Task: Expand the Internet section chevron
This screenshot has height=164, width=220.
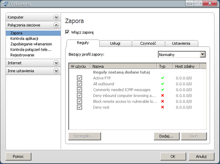Action: (x=56, y=63)
